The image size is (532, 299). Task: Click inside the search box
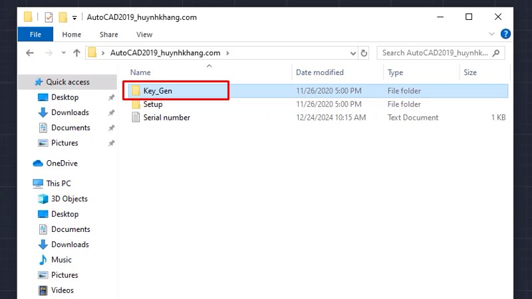pyautogui.click(x=436, y=52)
